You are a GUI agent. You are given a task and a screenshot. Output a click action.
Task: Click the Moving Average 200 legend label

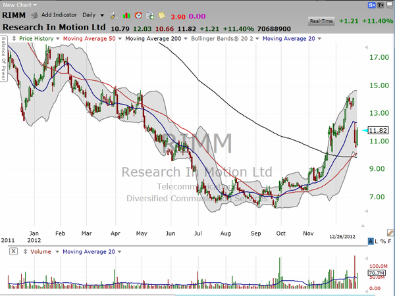pyautogui.click(x=153, y=39)
